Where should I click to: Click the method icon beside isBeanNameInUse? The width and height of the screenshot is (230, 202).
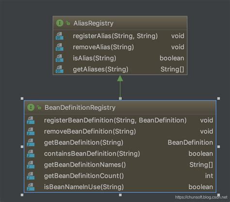[x=31, y=187]
